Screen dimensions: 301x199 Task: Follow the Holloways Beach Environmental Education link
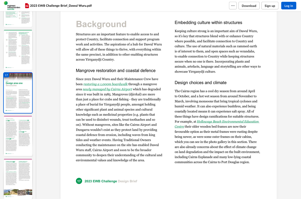(228, 121)
